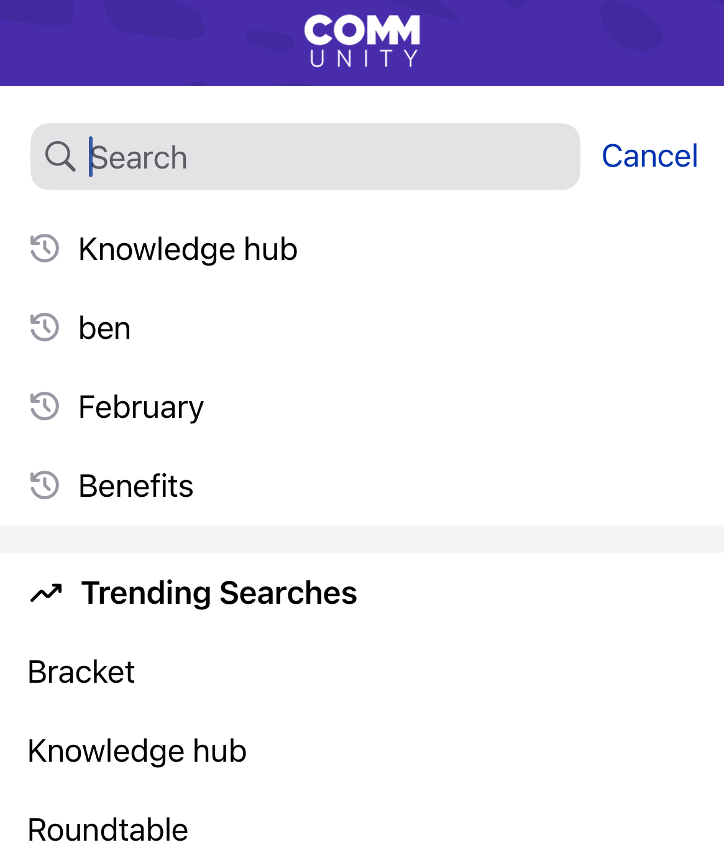
Task: Click the gray divider above Trending Searches
Action: 362,538
